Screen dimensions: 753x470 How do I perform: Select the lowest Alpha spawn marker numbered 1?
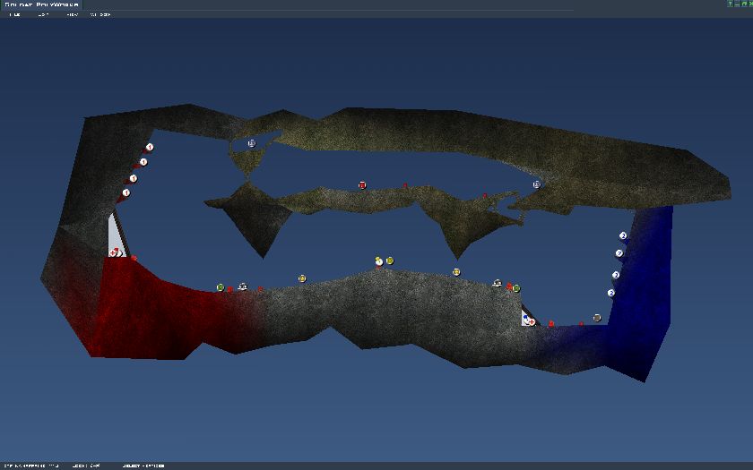point(126,192)
